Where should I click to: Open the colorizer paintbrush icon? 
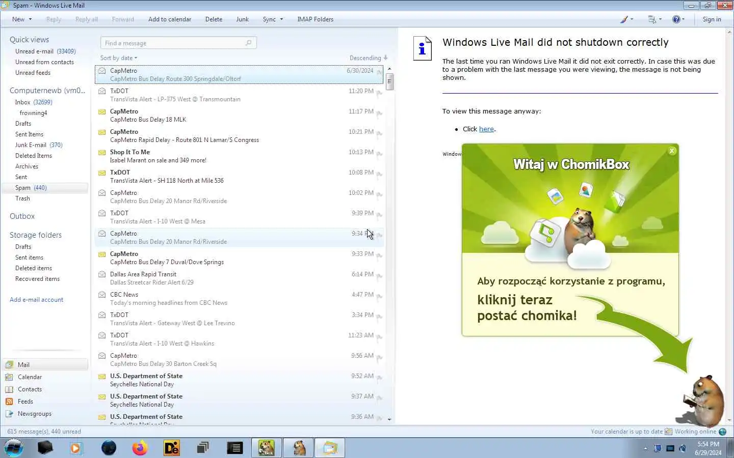click(x=624, y=19)
